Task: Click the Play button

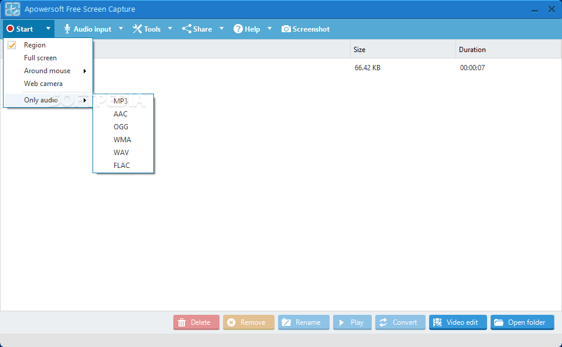Action: pos(352,322)
